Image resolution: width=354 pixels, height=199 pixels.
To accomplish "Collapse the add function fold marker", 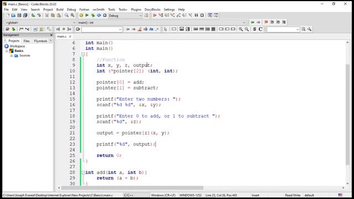I will [83, 172].
